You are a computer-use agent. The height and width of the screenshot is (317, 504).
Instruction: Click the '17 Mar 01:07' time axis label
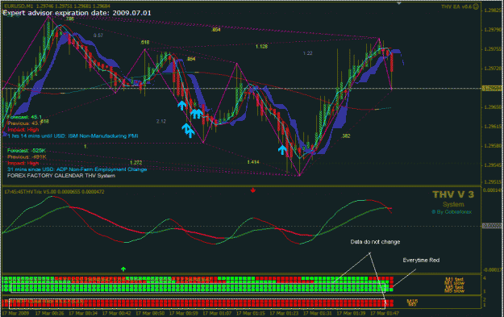[x=217, y=313]
